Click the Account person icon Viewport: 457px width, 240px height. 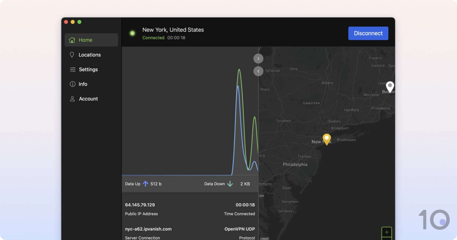point(72,99)
